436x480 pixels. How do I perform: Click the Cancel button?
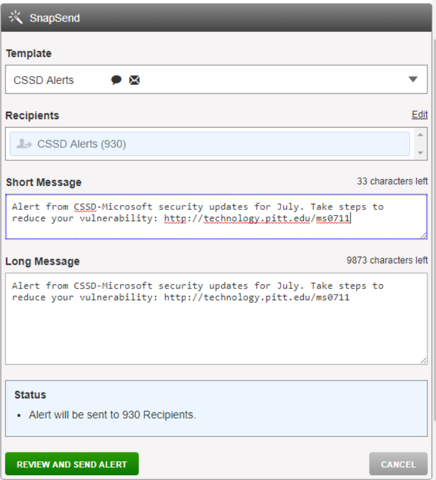point(398,464)
